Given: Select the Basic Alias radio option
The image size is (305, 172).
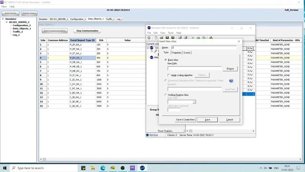Looking at the screenshot, I should tap(166, 60).
